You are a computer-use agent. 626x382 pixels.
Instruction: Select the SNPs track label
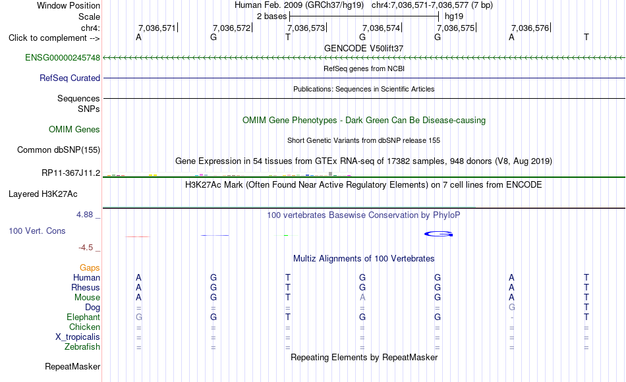click(x=89, y=109)
